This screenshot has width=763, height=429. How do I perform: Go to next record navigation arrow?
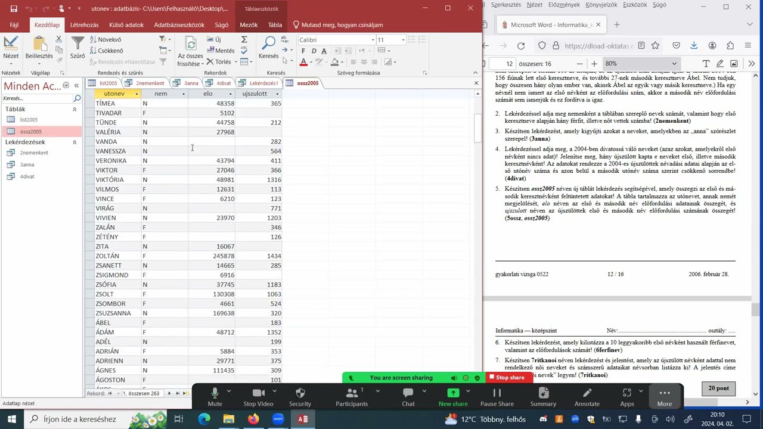tap(169, 393)
